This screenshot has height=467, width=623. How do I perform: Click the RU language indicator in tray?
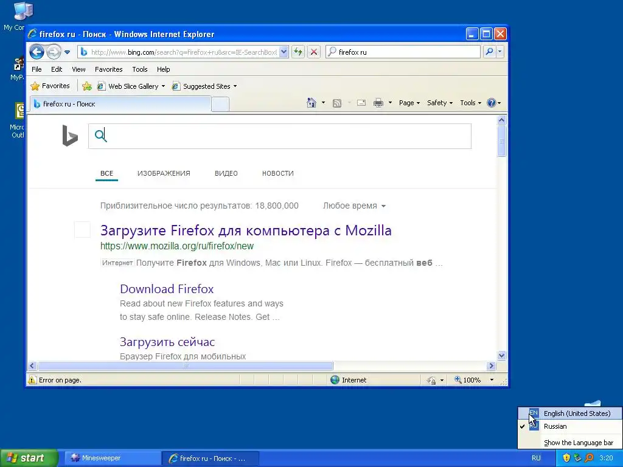(x=536, y=458)
